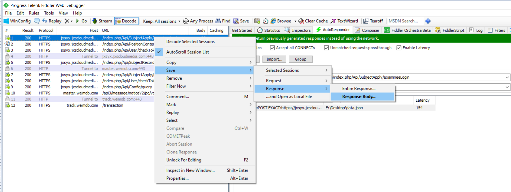Toggle Accept all CONNECTs checkbox

pos(272,48)
